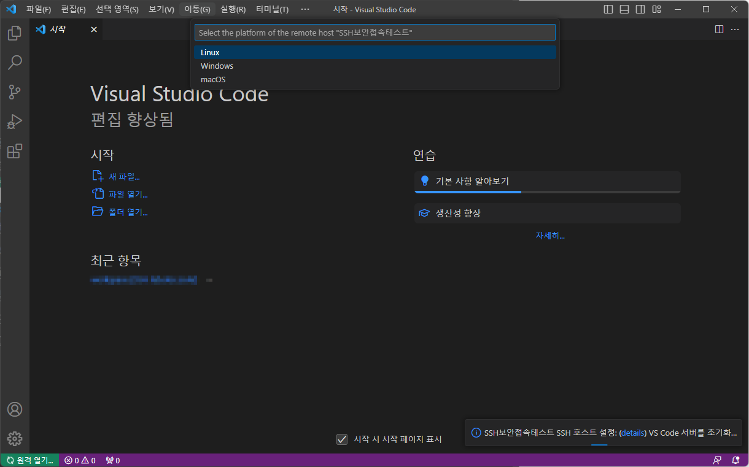Click the 원격 열기 remote indicator
This screenshot has width=749, height=467.
(29, 460)
